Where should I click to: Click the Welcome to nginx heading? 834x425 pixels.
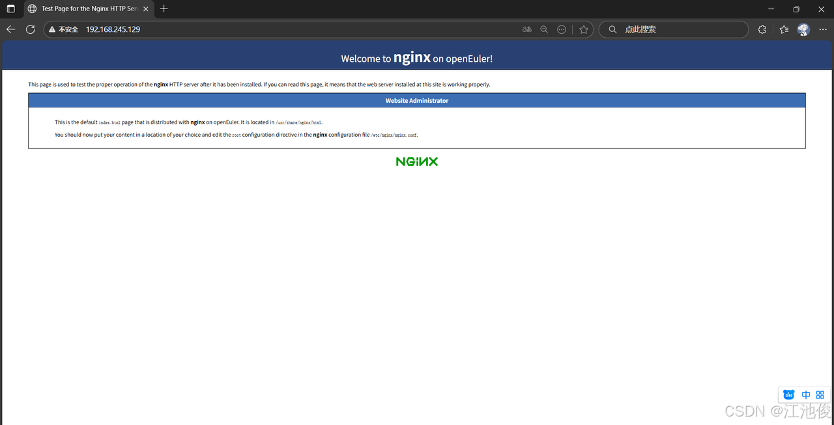click(x=417, y=58)
